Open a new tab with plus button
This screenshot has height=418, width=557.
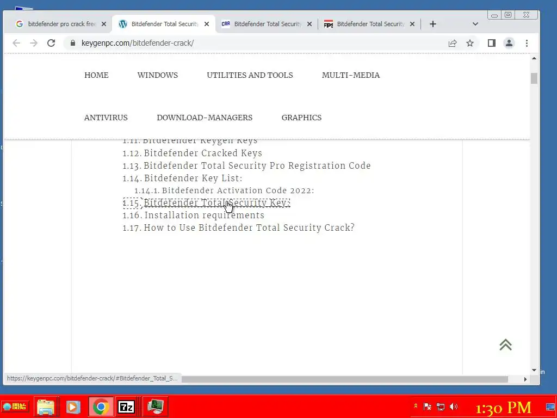pyautogui.click(x=432, y=24)
